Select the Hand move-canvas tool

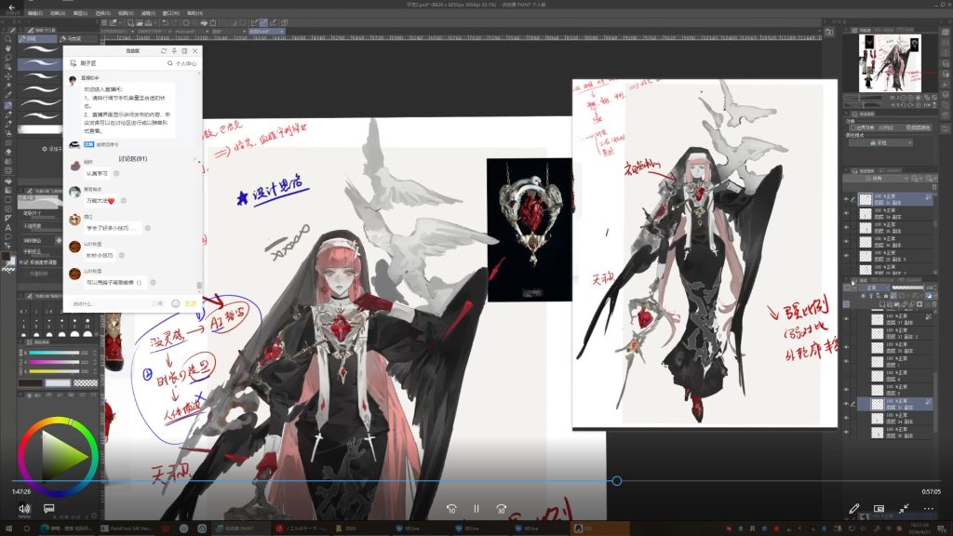pos(7,48)
